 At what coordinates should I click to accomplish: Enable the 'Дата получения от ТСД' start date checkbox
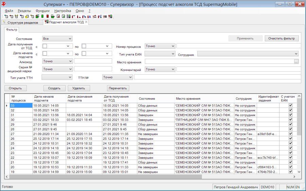tap(45, 46)
